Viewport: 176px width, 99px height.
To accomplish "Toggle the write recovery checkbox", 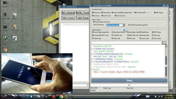I will tap(116, 16).
